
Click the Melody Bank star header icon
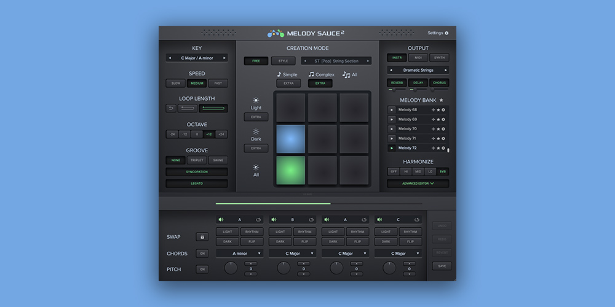pyautogui.click(x=441, y=100)
